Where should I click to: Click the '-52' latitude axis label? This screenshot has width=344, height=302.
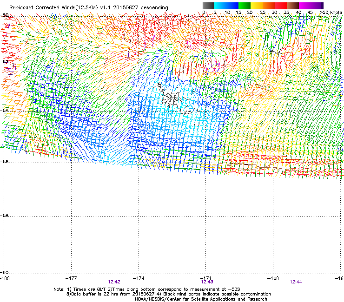coord(4,62)
